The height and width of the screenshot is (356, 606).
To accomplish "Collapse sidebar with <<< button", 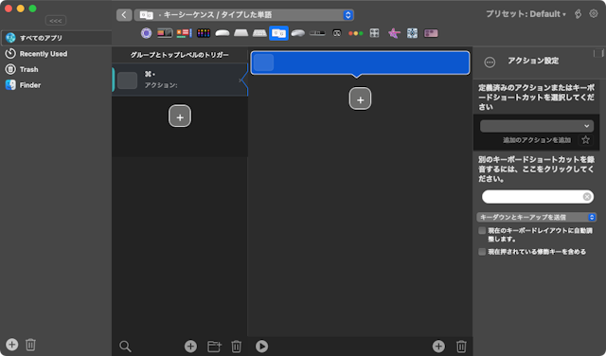I will click(56, 21).
